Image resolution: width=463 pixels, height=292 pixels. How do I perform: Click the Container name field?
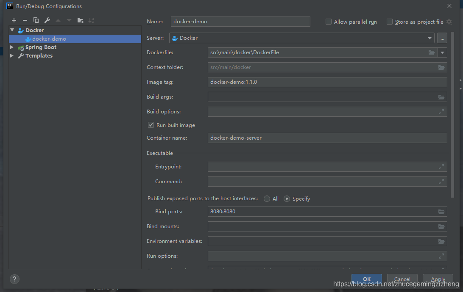click(327, 138)
